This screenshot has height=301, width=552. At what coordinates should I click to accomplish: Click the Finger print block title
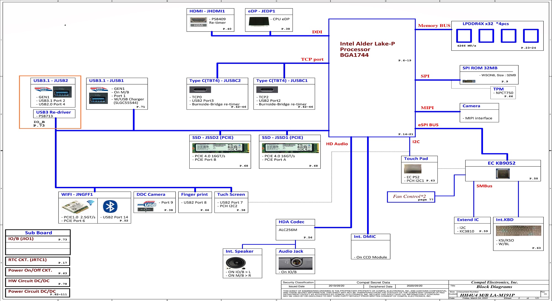194,195
